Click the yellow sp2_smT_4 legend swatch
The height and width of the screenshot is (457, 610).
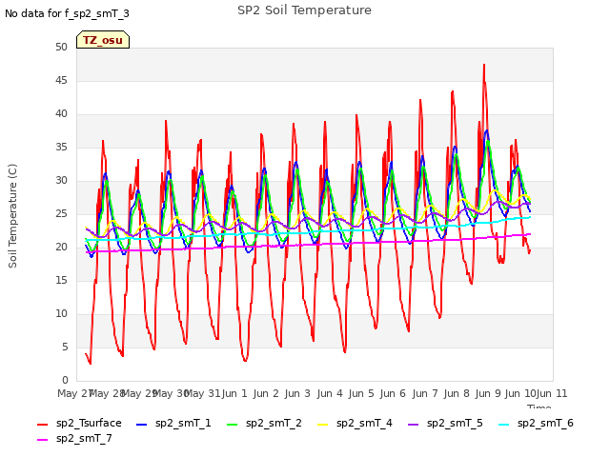pyautogui.click(x=322, y=425)
